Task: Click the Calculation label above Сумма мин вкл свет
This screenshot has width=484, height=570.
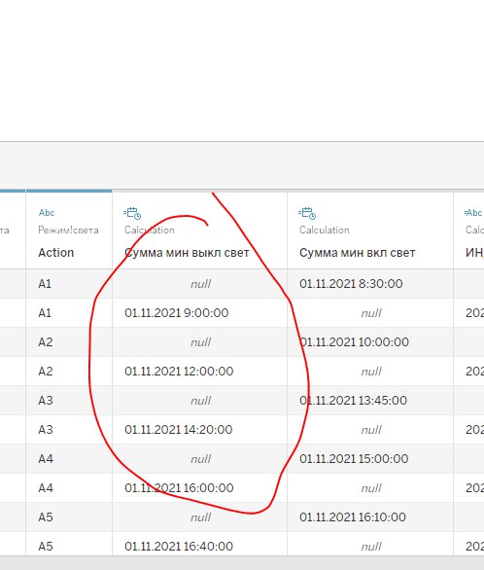Action: 325,231
